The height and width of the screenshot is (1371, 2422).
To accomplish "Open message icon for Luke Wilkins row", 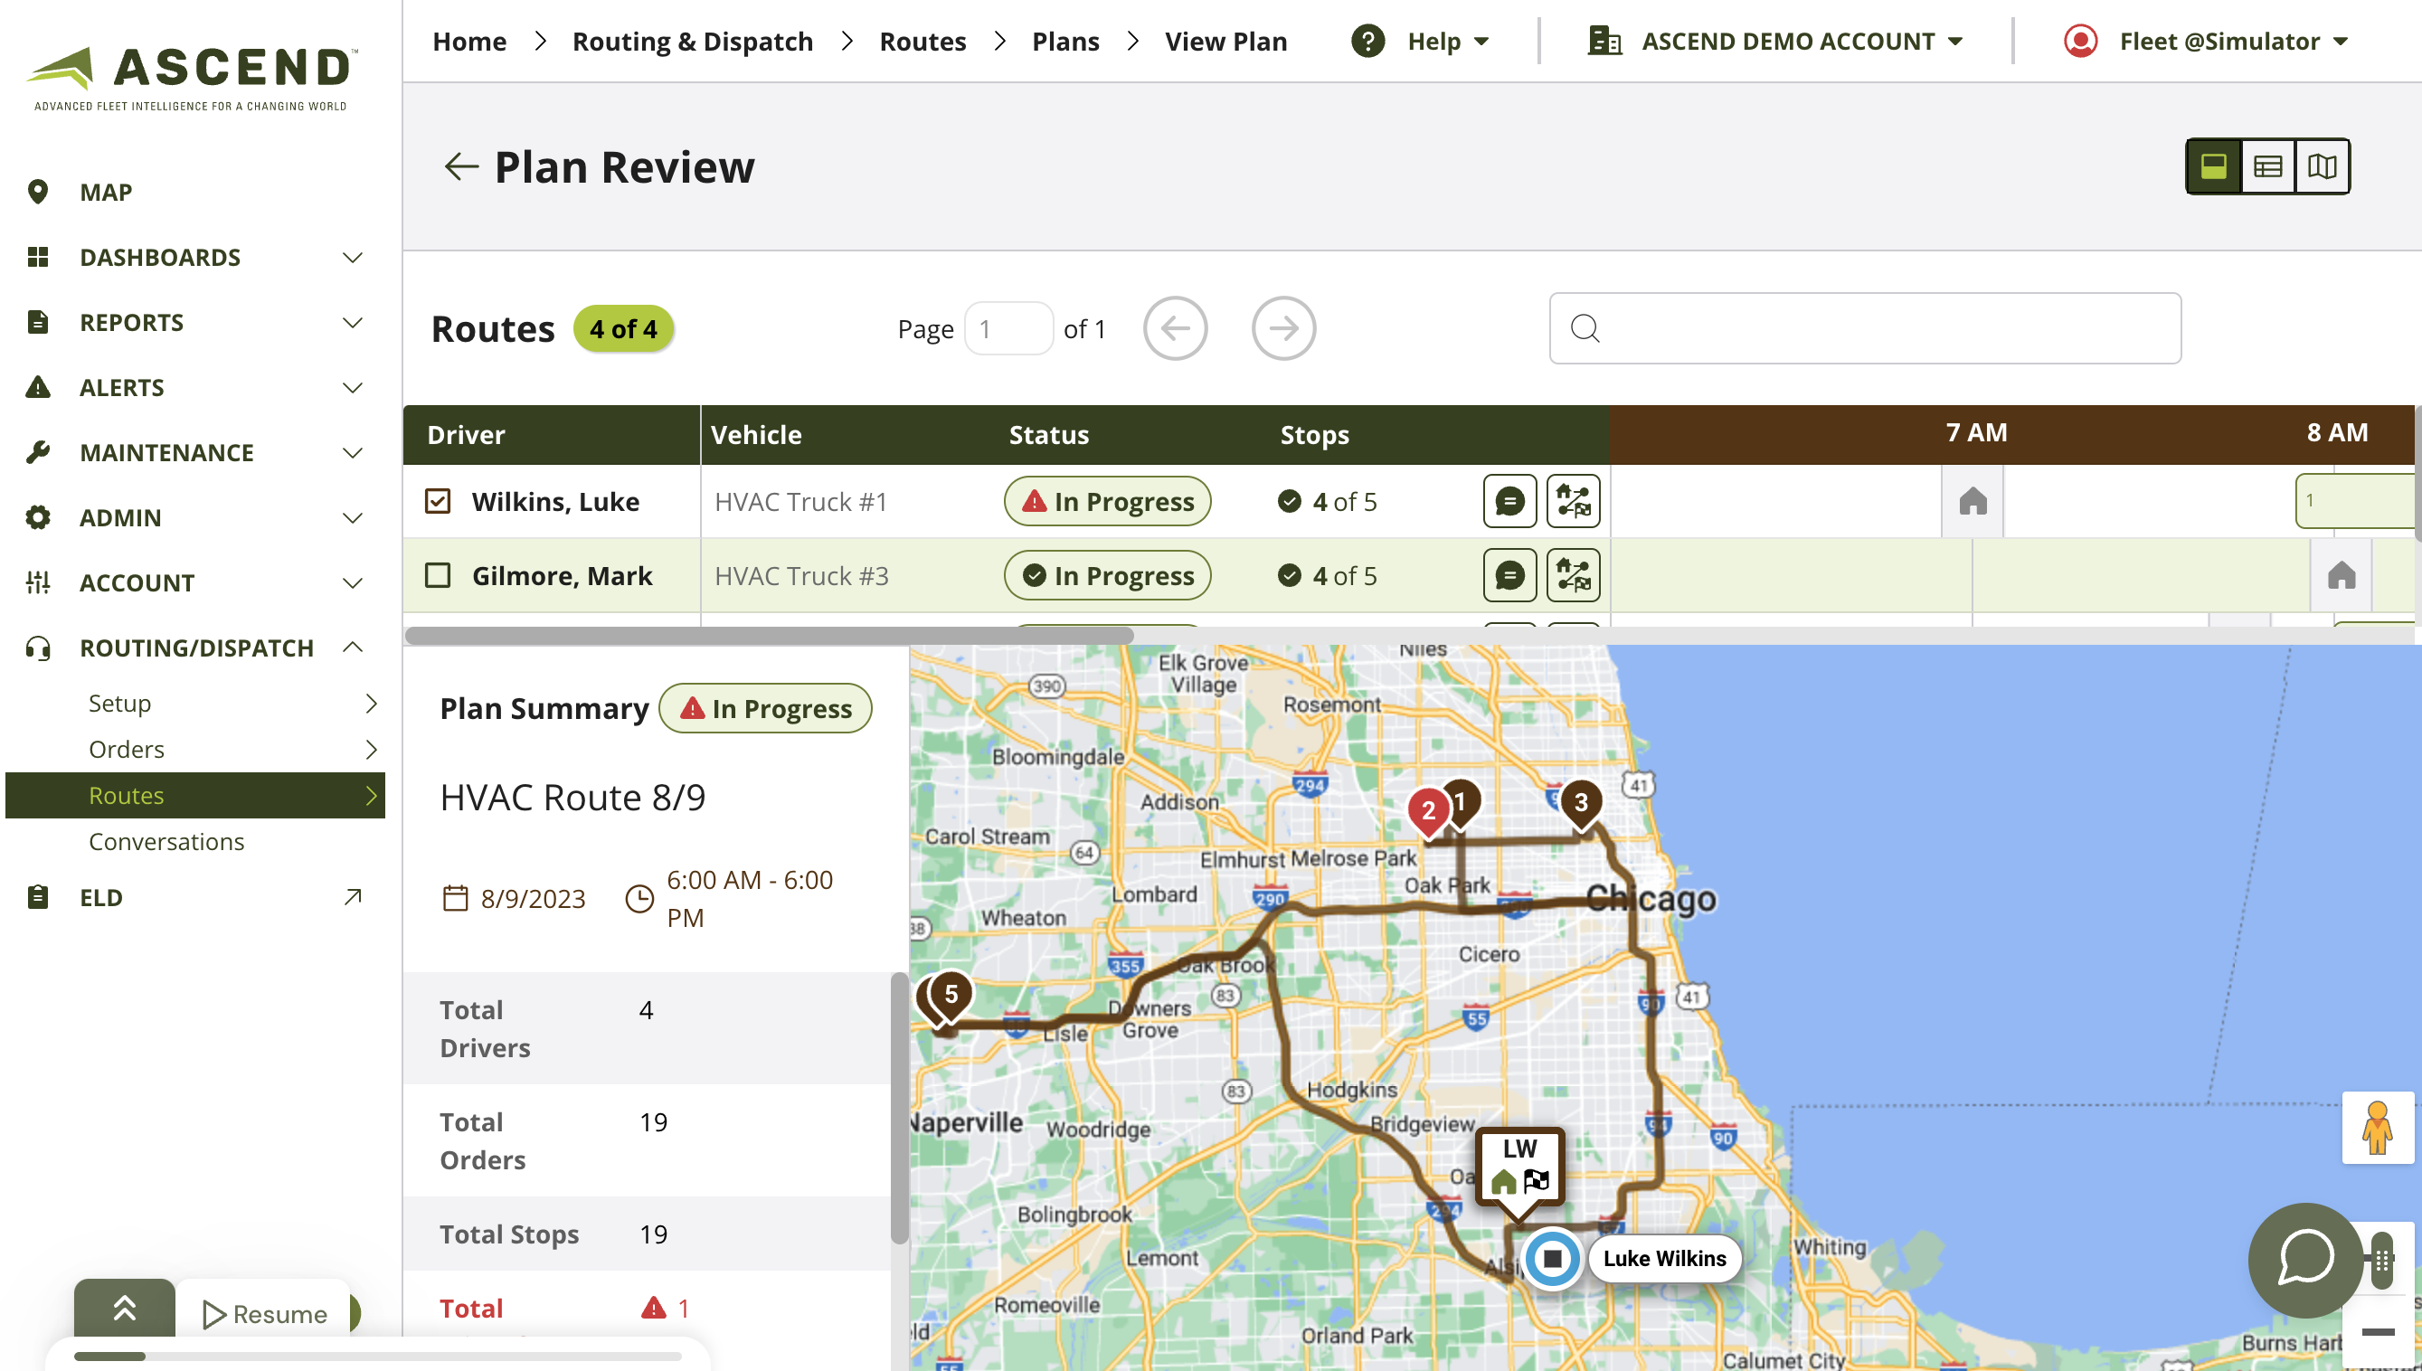I will pos(1509,501).
